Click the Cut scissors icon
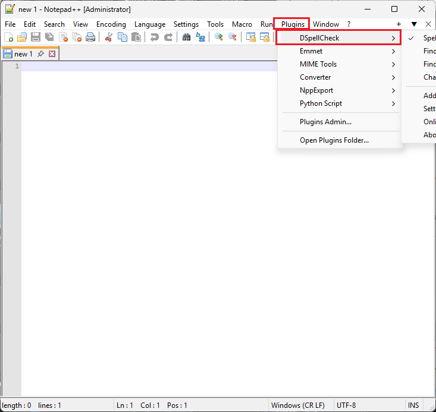The width and height of the screenshot is (436, 412). tap(109, 37)
